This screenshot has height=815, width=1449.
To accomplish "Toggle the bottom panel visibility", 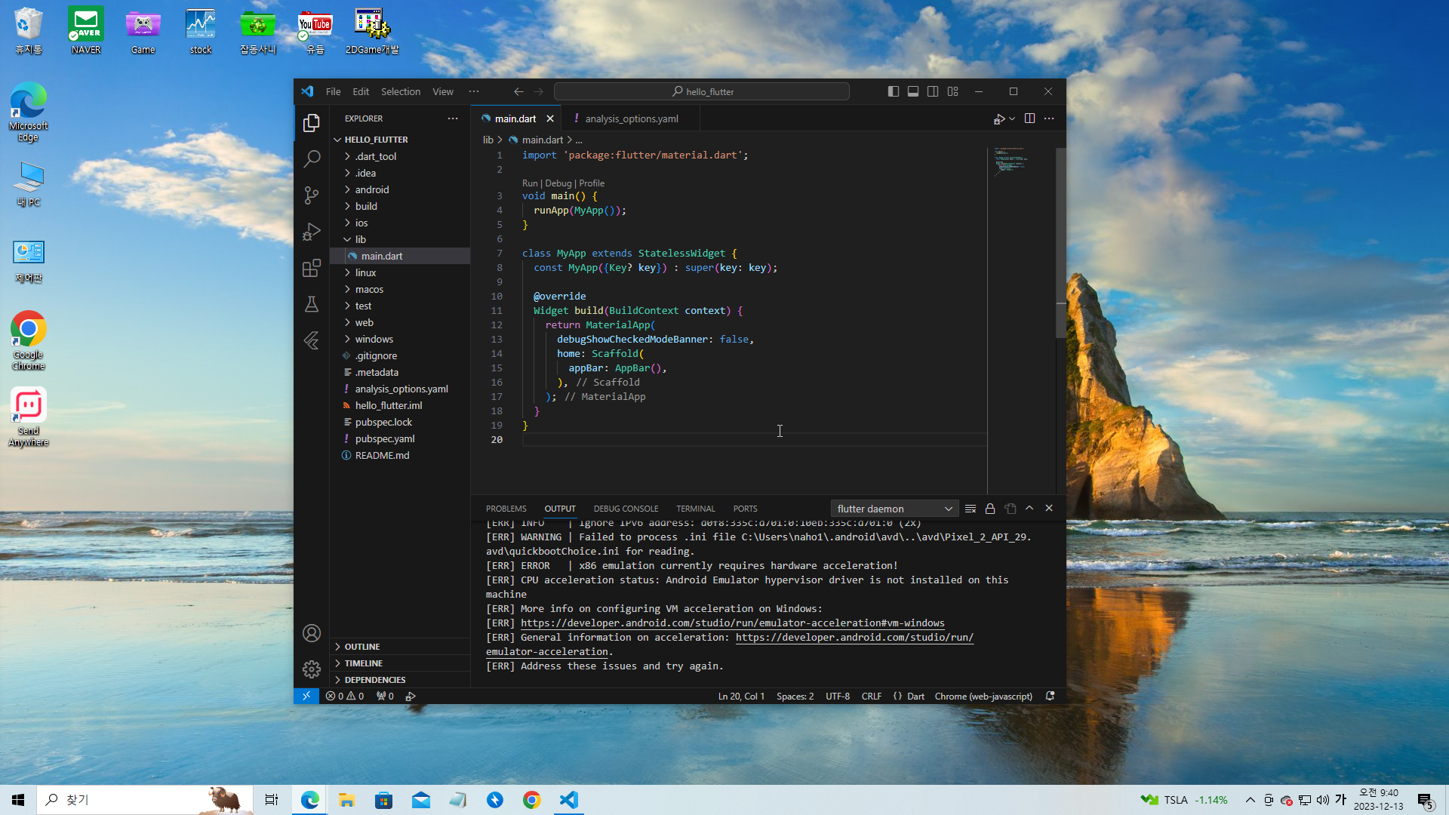I will (x=913, y=91).
